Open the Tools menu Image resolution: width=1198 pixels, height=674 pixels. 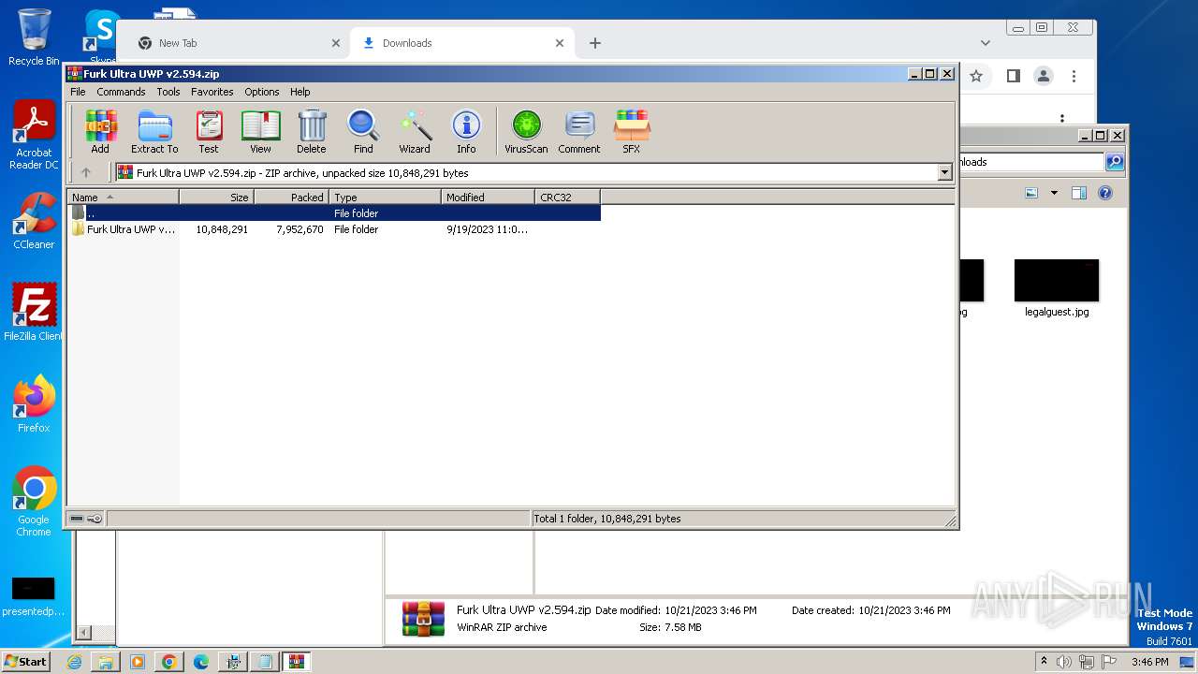pos(168,92)
